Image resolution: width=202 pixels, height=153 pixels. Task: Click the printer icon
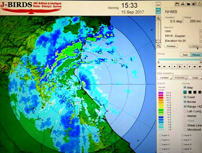[183, 4]
